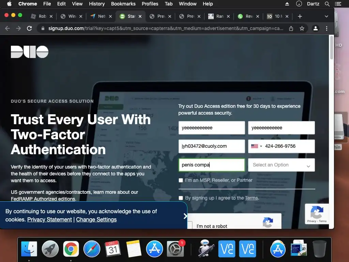The width and height of the screenshot is (349, 262).
Task: Open the Privacy Statement link
Action: coord(49,220)
